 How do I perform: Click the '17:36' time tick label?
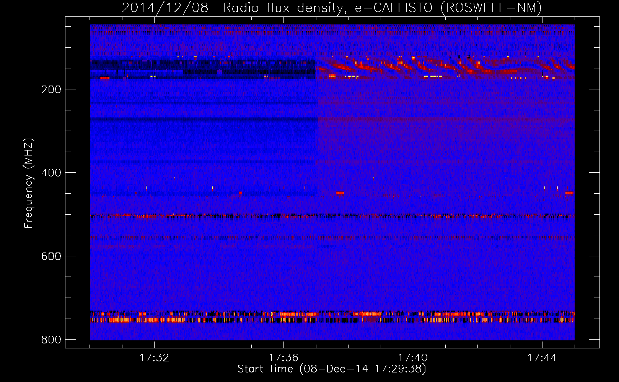click(x=283, y=358)
